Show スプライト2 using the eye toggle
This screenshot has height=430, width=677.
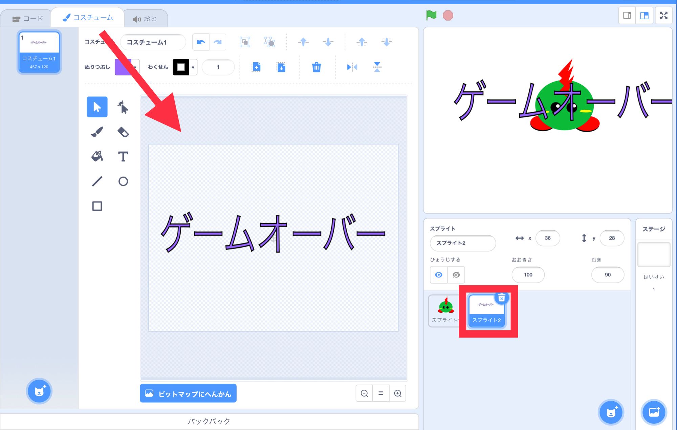click(x=438, y=275)
